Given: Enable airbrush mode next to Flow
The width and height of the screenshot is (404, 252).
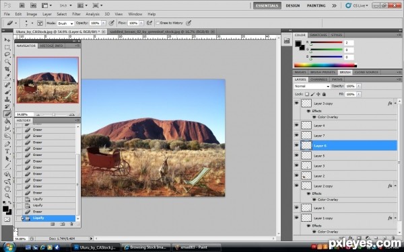Looking at the screenshot, I should click(x=149, y=23).
